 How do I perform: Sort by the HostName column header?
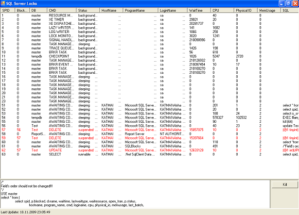coord(111,10)
